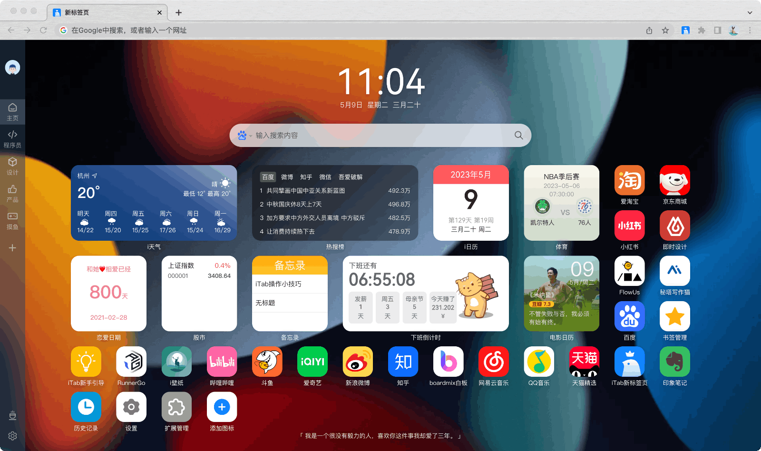Open the 新浪微博 icon

pyautogui.click(x=358, y=362)
